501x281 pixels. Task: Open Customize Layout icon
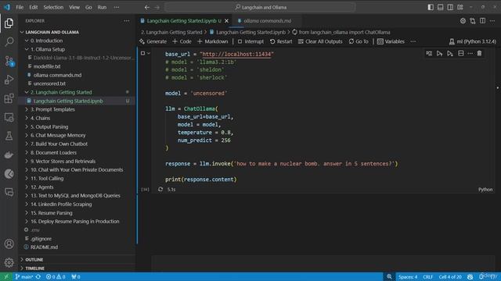coord(460,7)
